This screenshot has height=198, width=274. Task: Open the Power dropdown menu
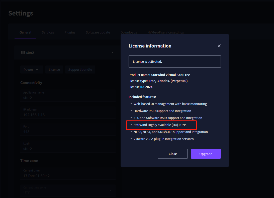pos(32,69)
